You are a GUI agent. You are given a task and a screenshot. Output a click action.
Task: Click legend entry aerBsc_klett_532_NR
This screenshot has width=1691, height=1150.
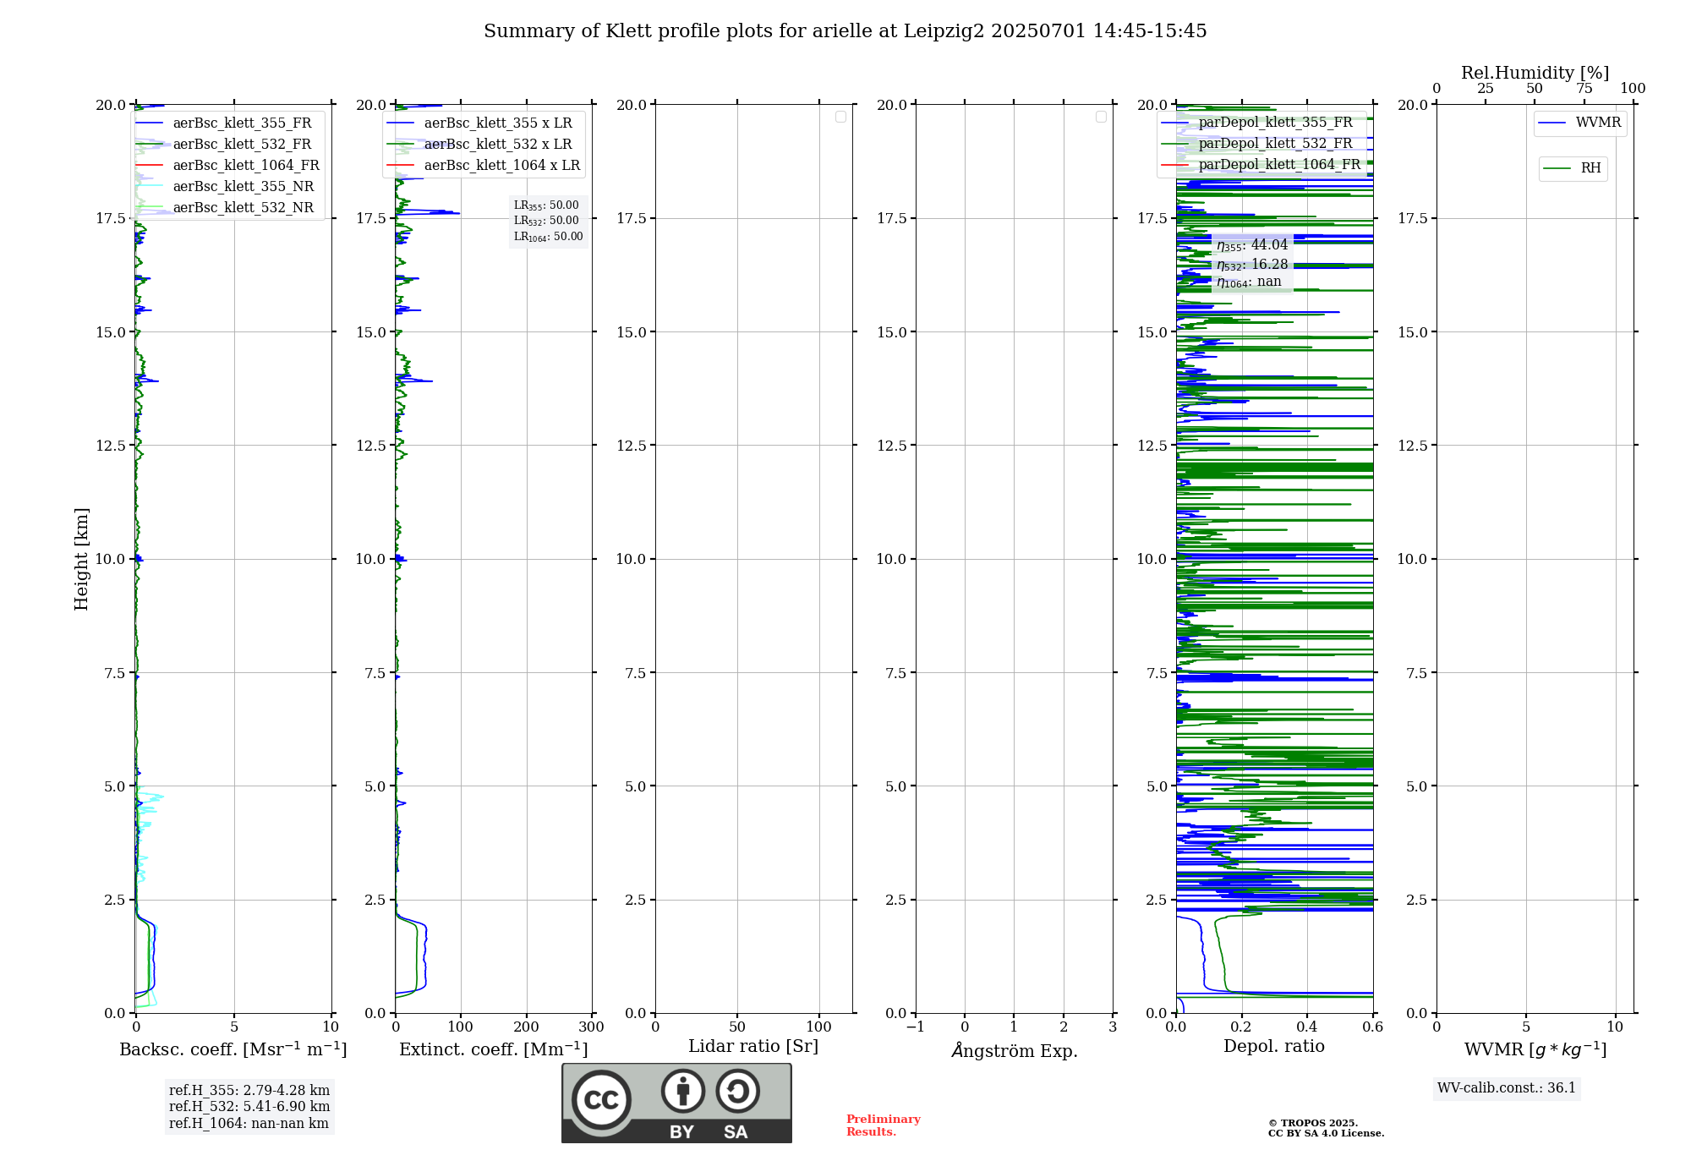tap(244, 207)
